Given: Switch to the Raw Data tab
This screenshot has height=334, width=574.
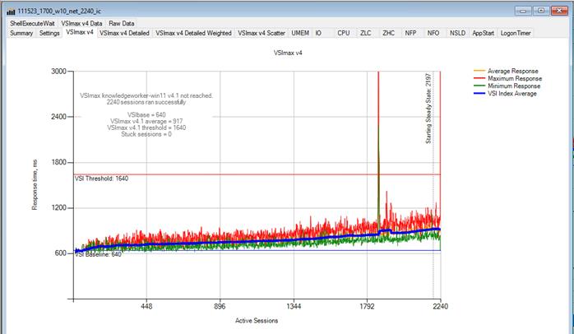Looking at the screenshot, I should tap(121, 23).
